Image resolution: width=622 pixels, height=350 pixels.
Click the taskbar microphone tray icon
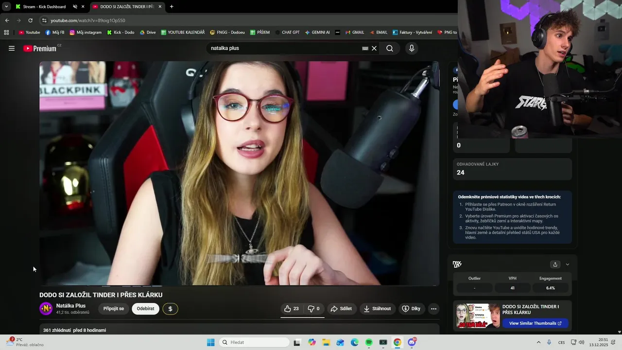coord(549,342)
